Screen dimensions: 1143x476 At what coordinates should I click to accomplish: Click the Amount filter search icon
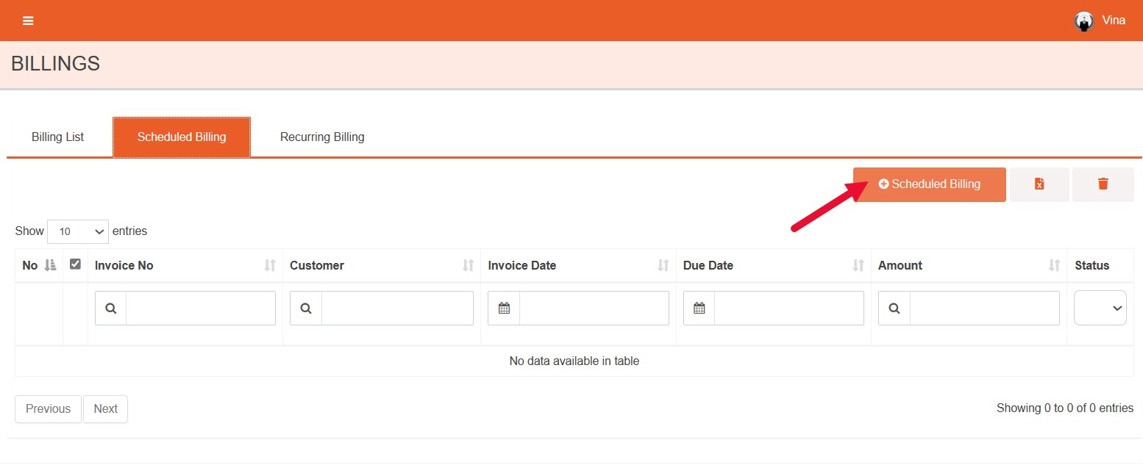coord(894,309)
